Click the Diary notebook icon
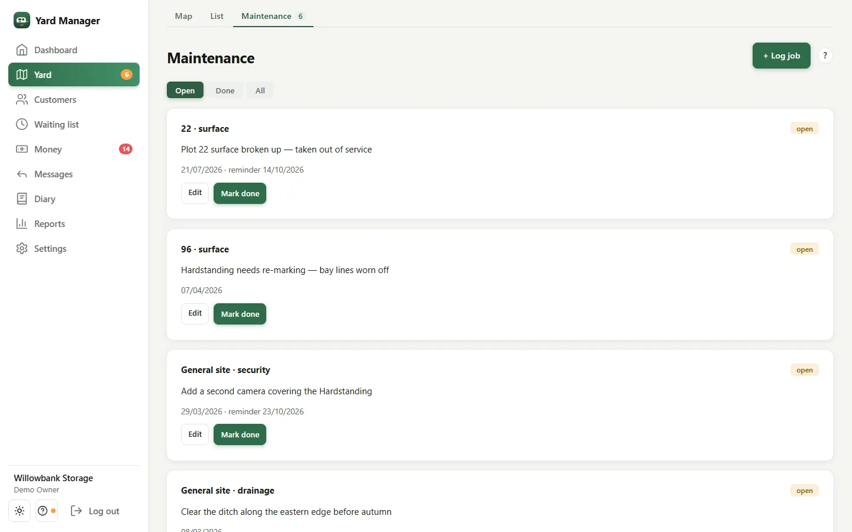Viewport: 852px width, 532px height. (22, 199)
